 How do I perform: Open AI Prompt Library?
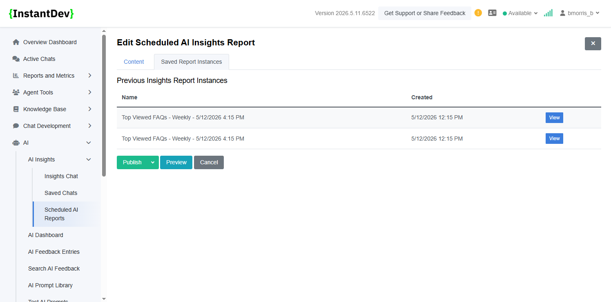(x=50, y=285)
